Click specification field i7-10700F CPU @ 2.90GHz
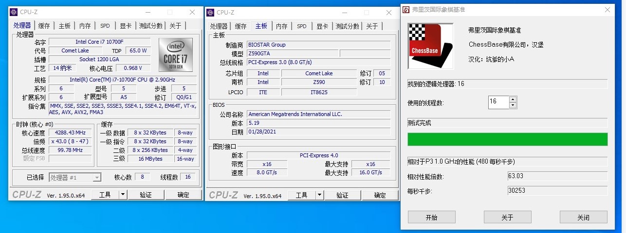626x233 pixels. pyautogui.click(x=123, y=80)
